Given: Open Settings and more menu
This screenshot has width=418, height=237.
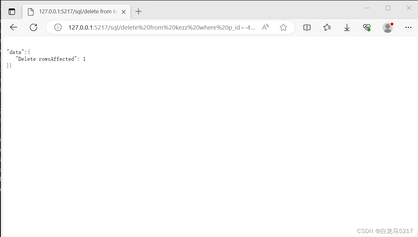Looking at the screenshot, I should [408, 27].
